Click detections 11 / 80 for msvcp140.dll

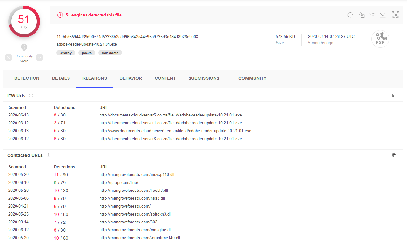pos(61,174)
